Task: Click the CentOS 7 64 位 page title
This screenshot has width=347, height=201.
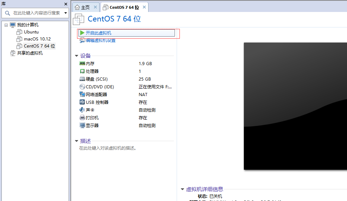Action: [x=114, y=19]
